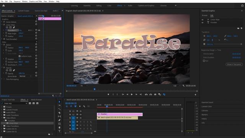Open the Blend Mode dropdown
This screenshot has height=138, width=245.
point(26,76)
